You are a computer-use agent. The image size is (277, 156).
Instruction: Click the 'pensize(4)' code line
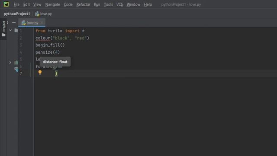48,52
